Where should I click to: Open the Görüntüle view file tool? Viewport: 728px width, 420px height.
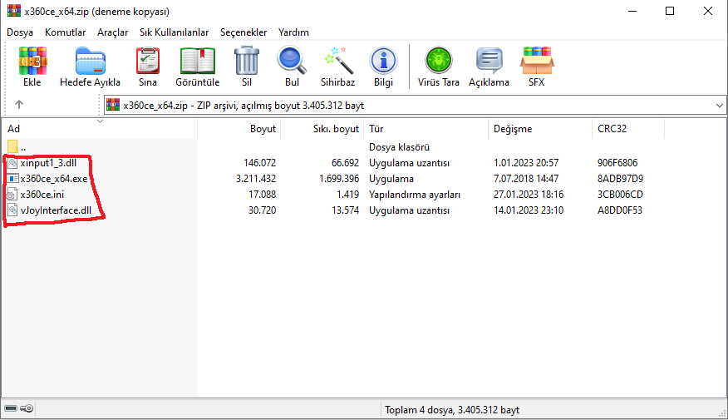(197, 61)
